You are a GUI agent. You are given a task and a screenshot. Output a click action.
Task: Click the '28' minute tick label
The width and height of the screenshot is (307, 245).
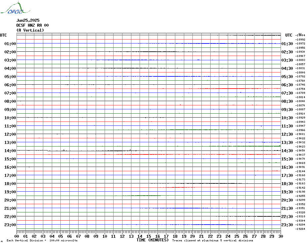(x=263, y=236)
